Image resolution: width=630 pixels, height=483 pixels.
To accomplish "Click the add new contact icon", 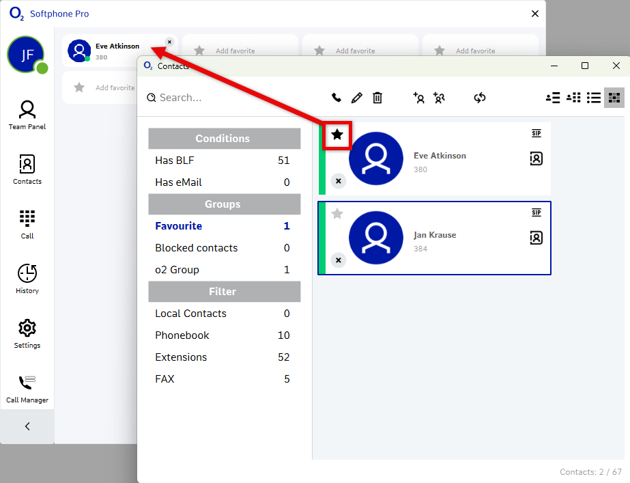I will pyautogui.click(x=419, y=98).
